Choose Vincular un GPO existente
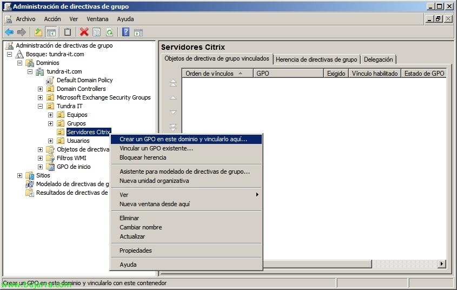 [186, 148]
